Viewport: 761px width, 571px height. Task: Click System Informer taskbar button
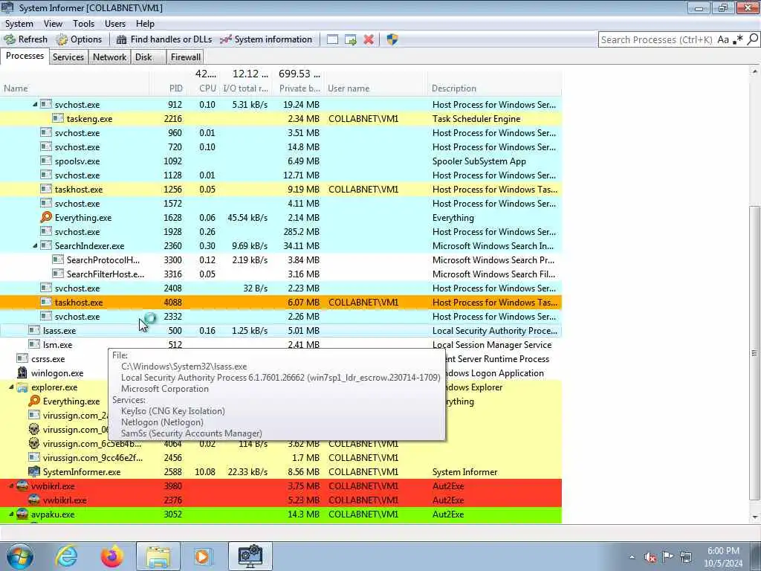pos(250,556)
